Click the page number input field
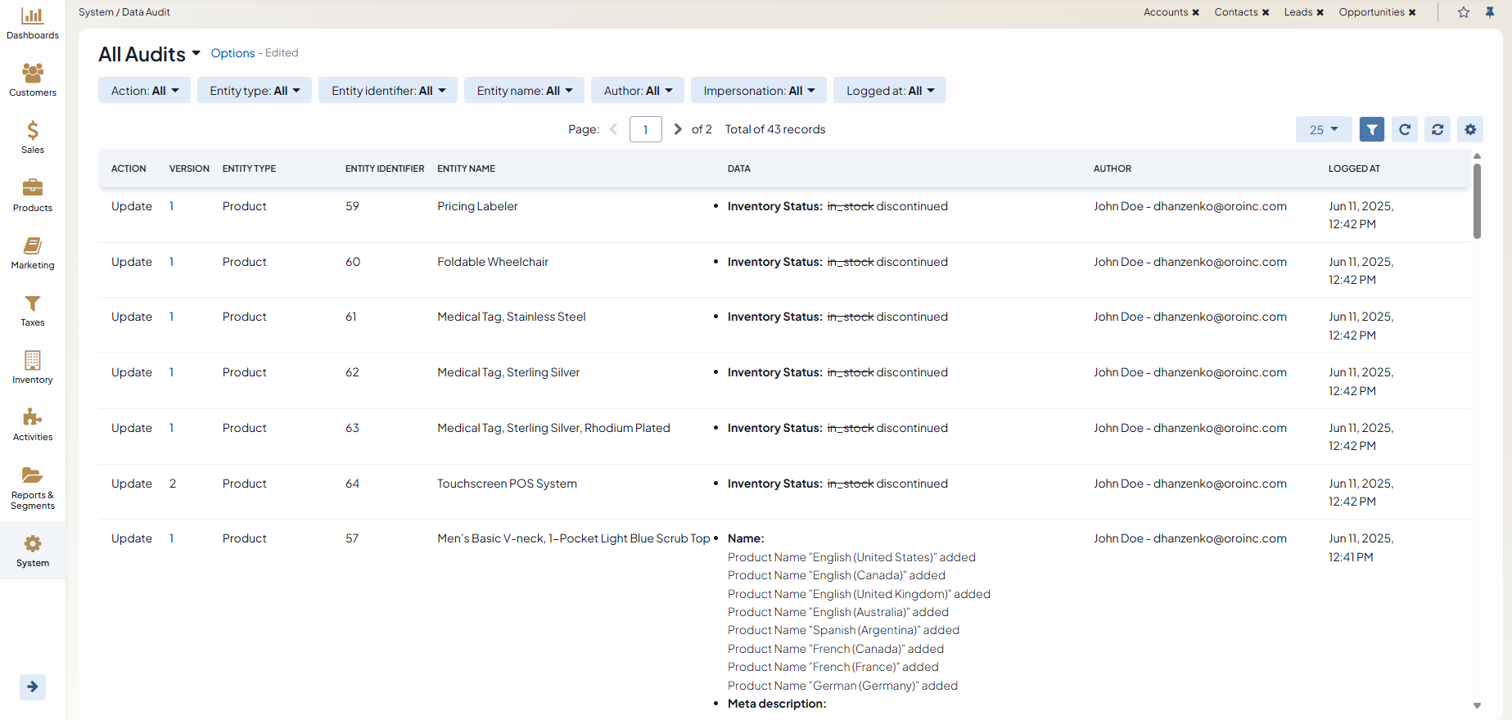 [x=645, y=129]
